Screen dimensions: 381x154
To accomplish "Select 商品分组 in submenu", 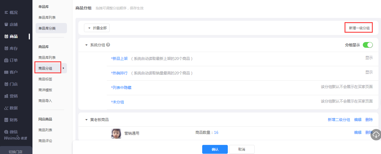I will click(x=46, y=68).
